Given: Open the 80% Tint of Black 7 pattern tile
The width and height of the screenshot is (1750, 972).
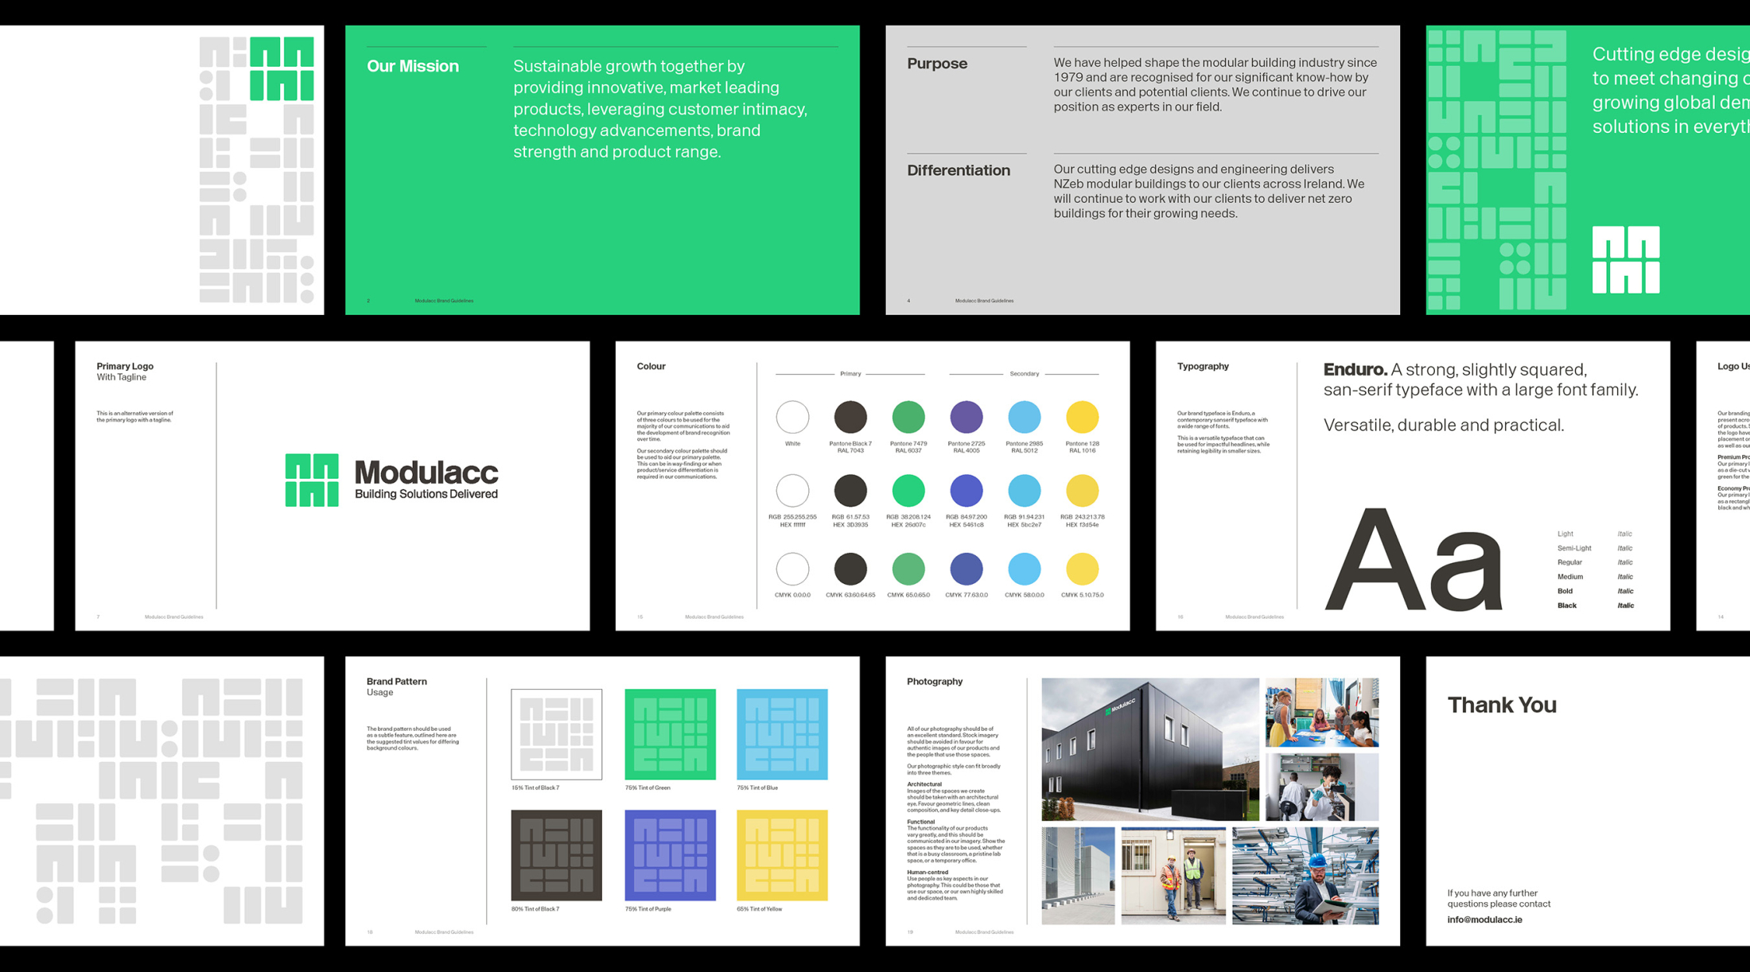Looking at the screenshot, I should coord(557,855).
